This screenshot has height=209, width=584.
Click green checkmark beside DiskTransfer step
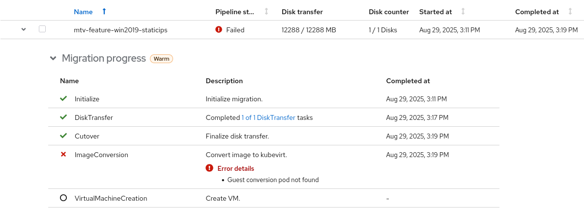pos(63,117)
